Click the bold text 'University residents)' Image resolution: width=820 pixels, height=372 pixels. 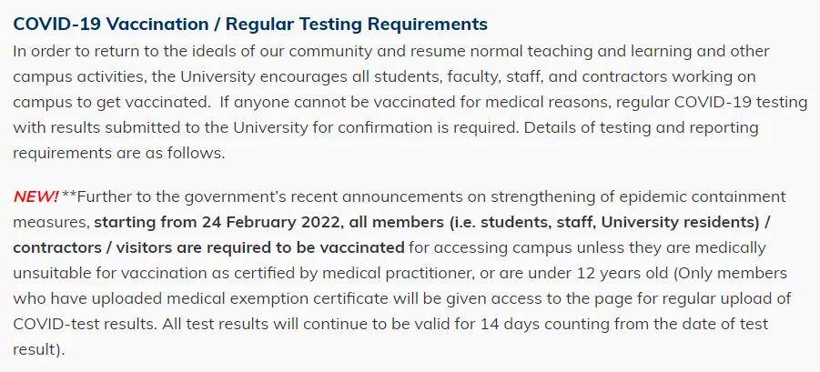pyautogui.click(x=680, y=223)
